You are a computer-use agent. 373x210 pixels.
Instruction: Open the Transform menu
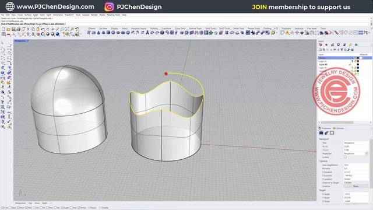[x=69, y=15]
